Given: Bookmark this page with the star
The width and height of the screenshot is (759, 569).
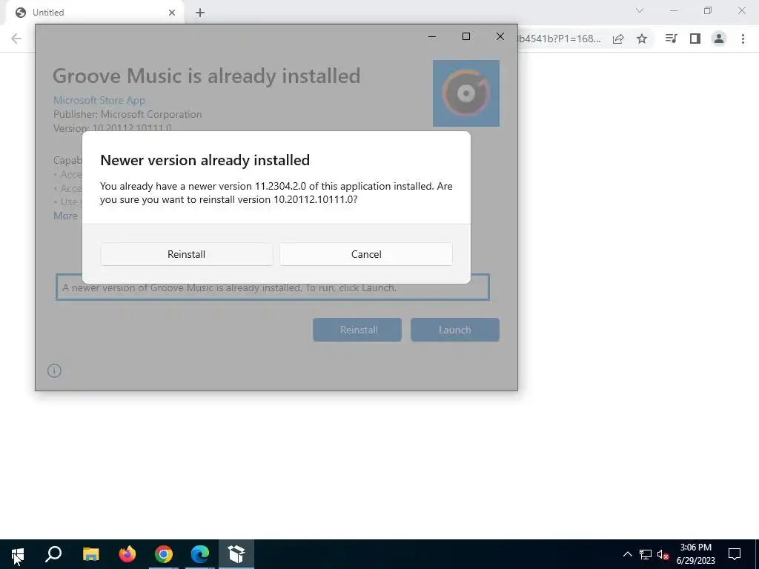Looking at the screenshot, I should 642,39.
